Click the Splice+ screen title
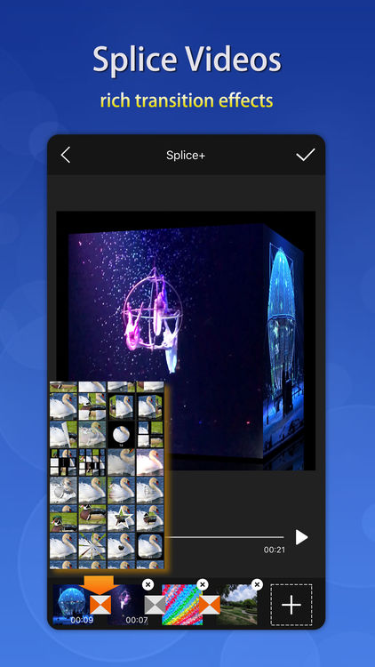375x667 pixels. point(186,156)
